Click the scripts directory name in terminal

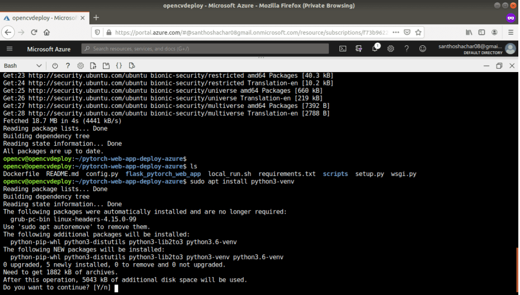point(335,174)
